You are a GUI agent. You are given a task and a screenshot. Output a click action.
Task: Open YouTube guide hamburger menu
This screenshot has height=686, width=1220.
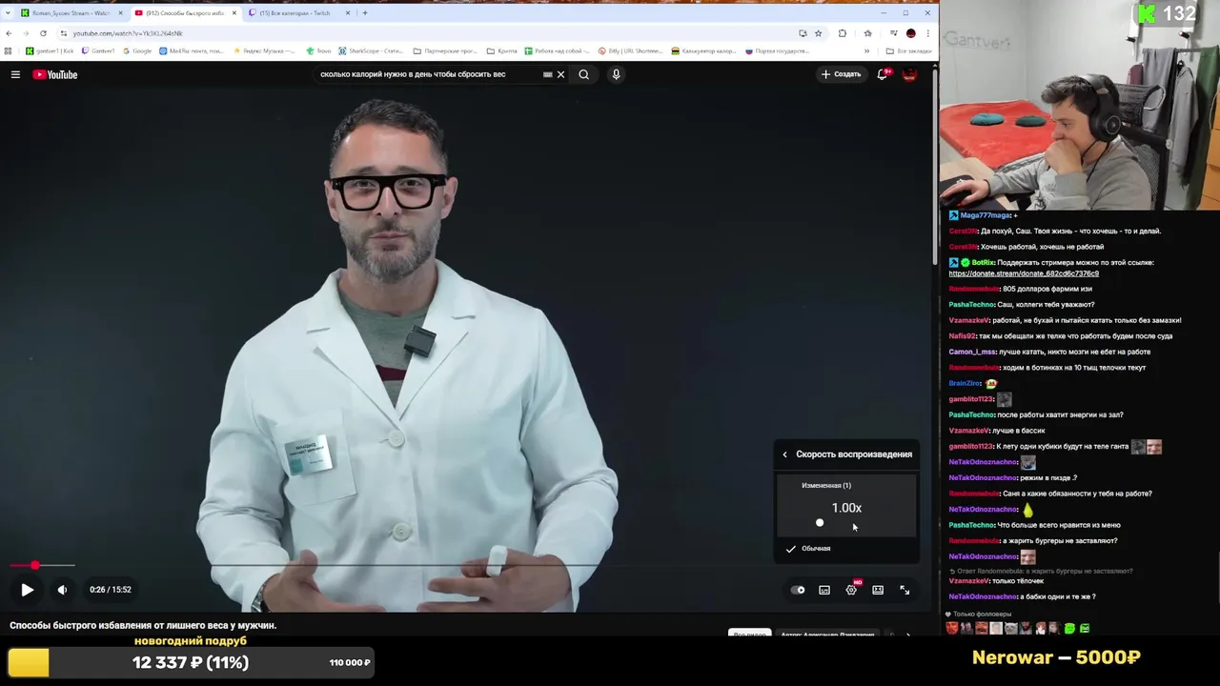click(x=15, y=74)
